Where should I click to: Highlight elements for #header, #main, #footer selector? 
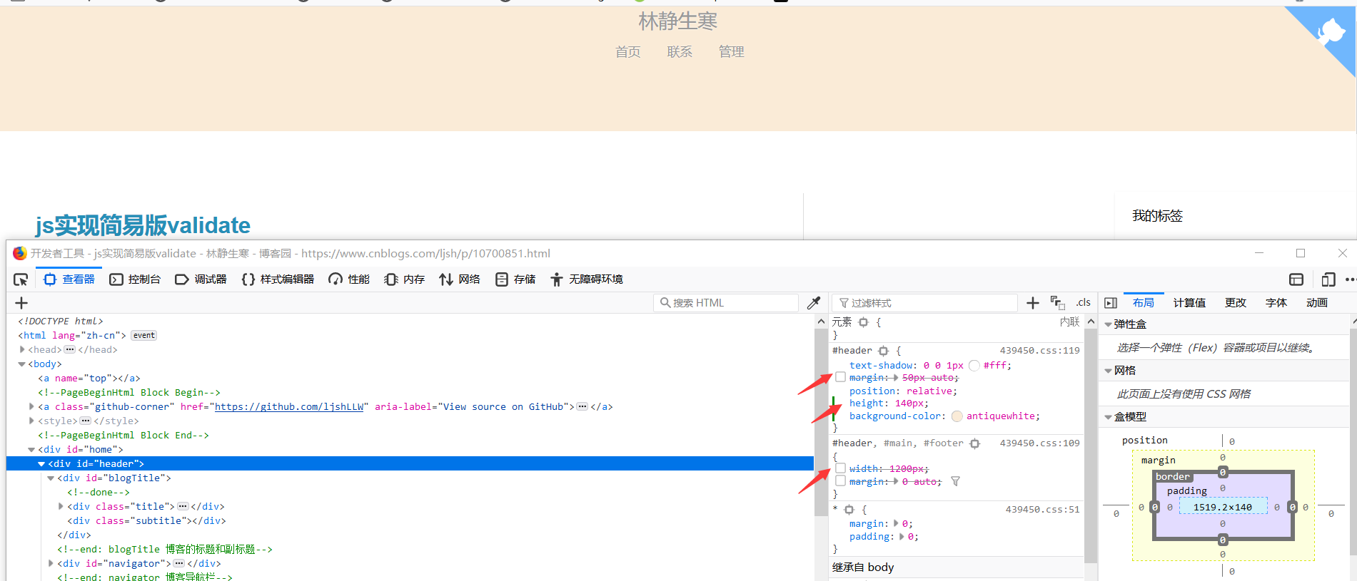[974, 443]
